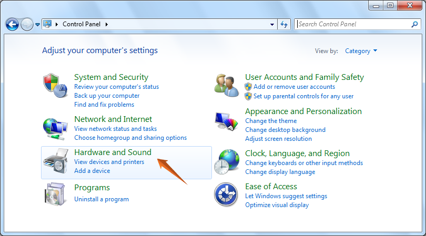Open System and Security heading link
Image resolution: width=426 pixels, height=236 pixels.
[x=111, y=77]
